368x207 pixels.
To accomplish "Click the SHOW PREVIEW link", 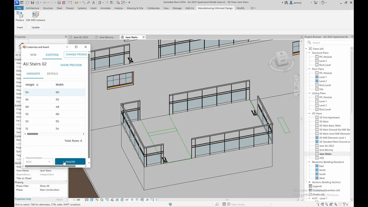I will 71,65.
